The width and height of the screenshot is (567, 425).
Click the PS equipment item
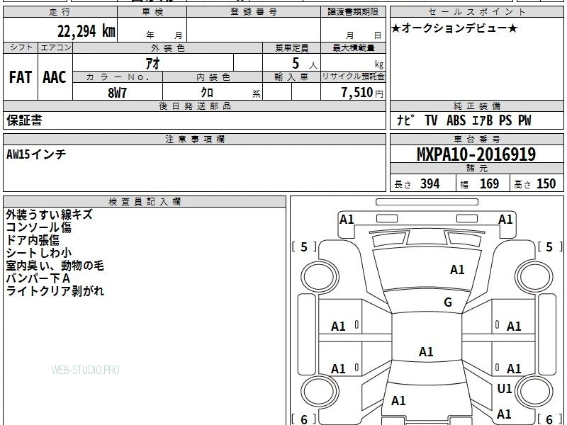tap(505, 120)
